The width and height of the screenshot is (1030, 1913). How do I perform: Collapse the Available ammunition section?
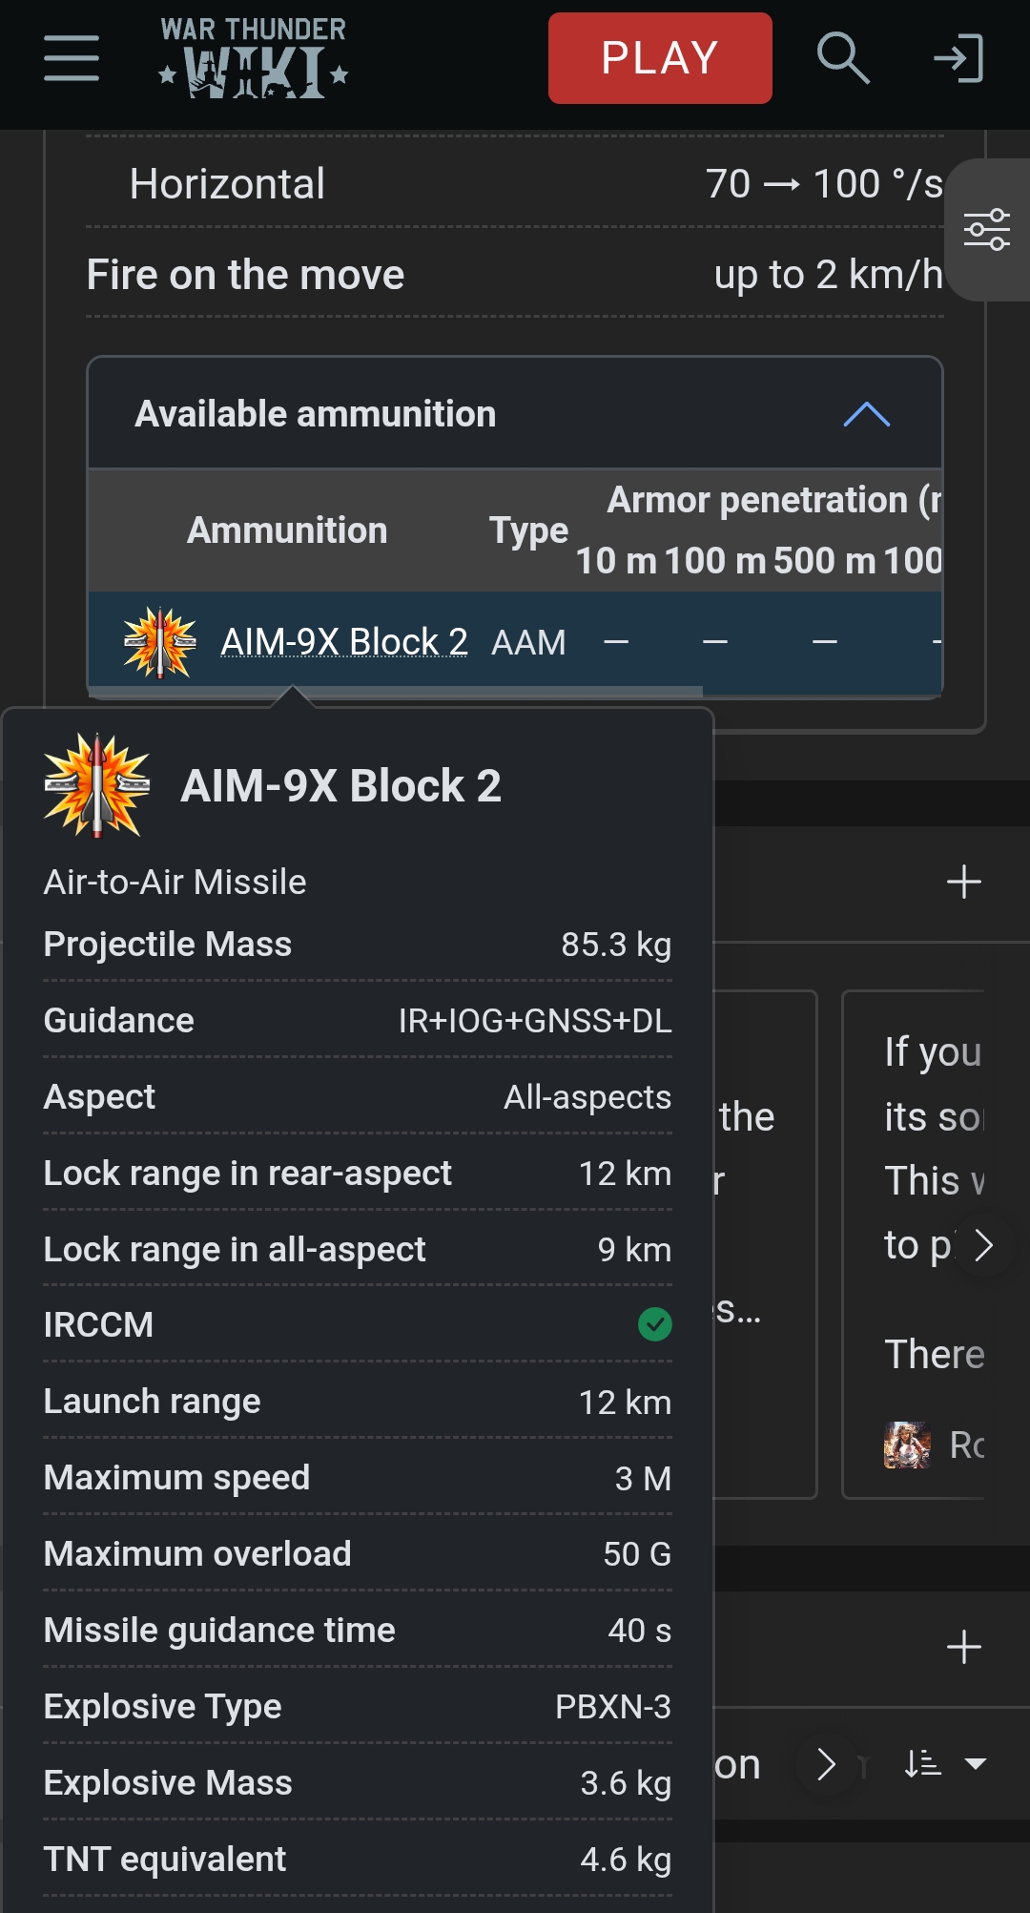(866, 414)
